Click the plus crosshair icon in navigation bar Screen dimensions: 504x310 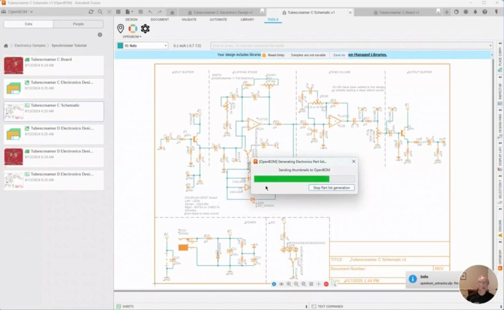318,284
